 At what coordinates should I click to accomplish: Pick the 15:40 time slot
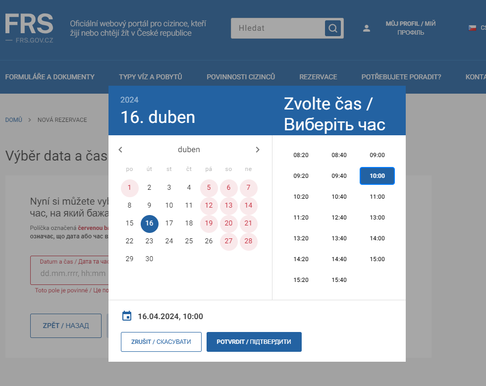339,280
